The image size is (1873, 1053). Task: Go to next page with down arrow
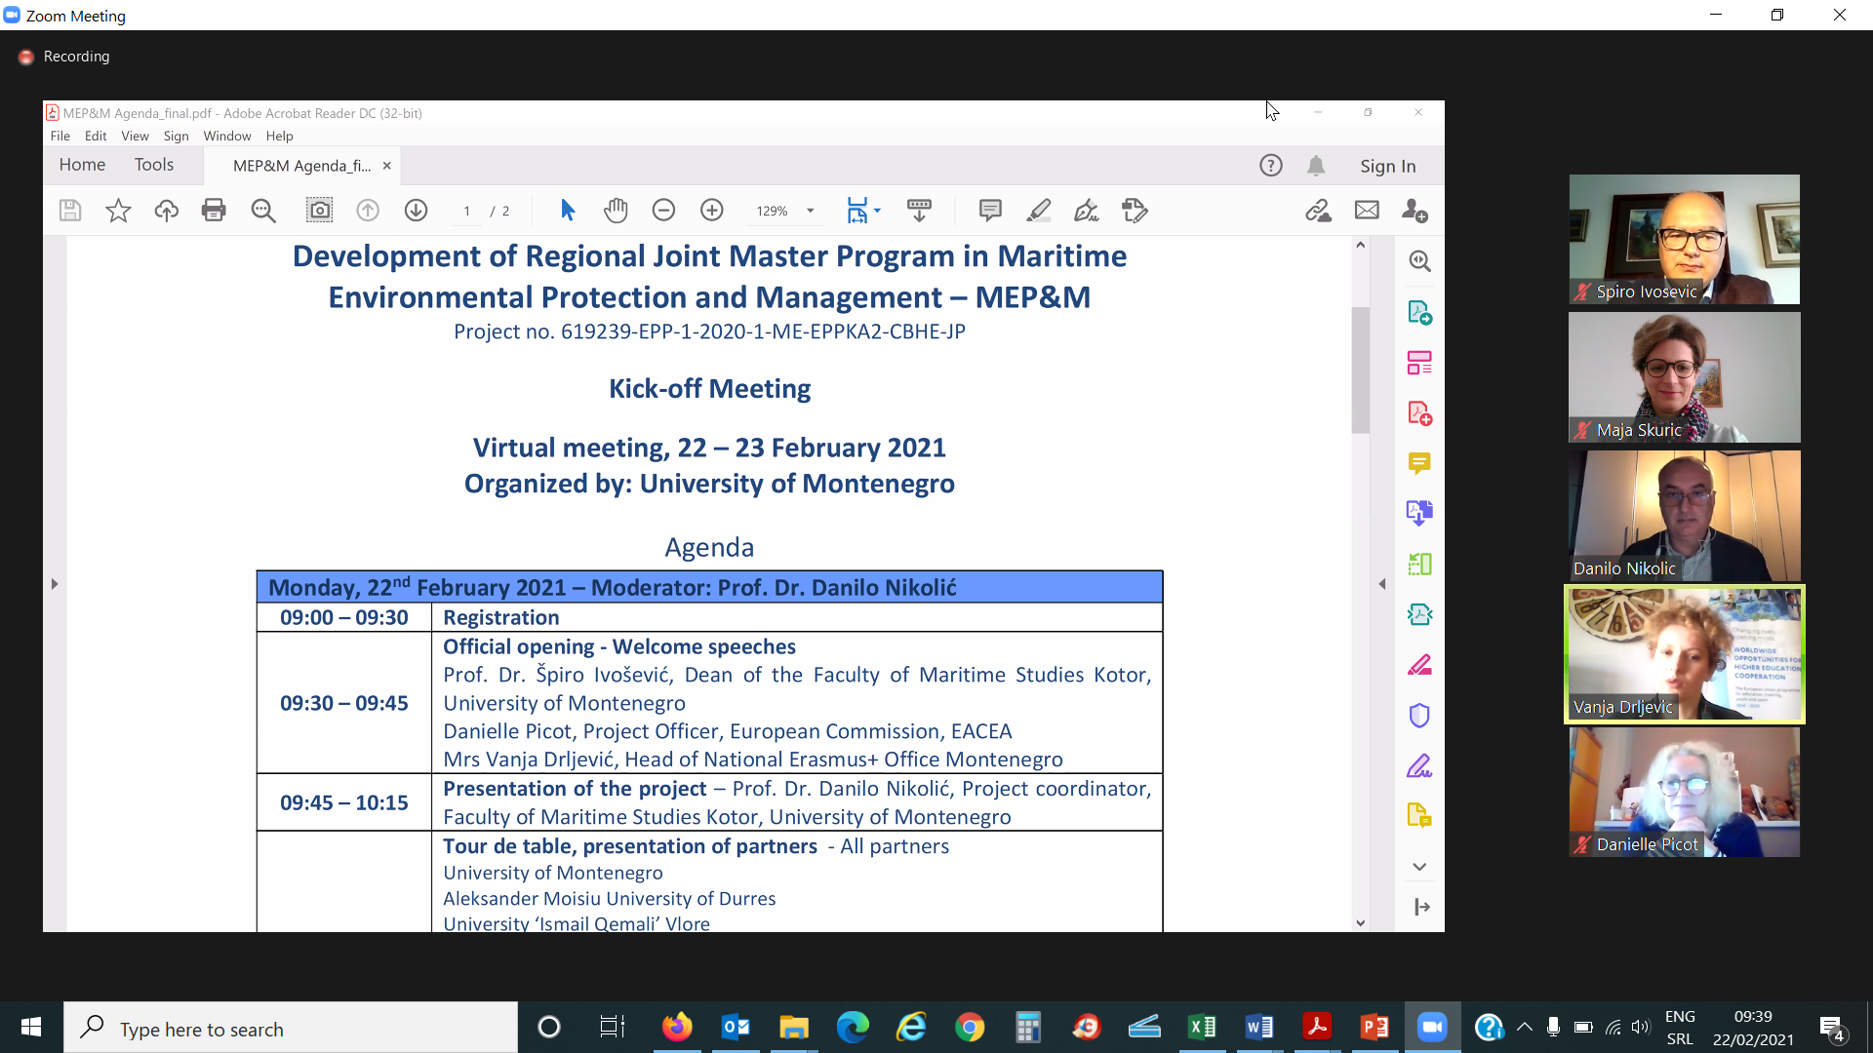point(417,211)
